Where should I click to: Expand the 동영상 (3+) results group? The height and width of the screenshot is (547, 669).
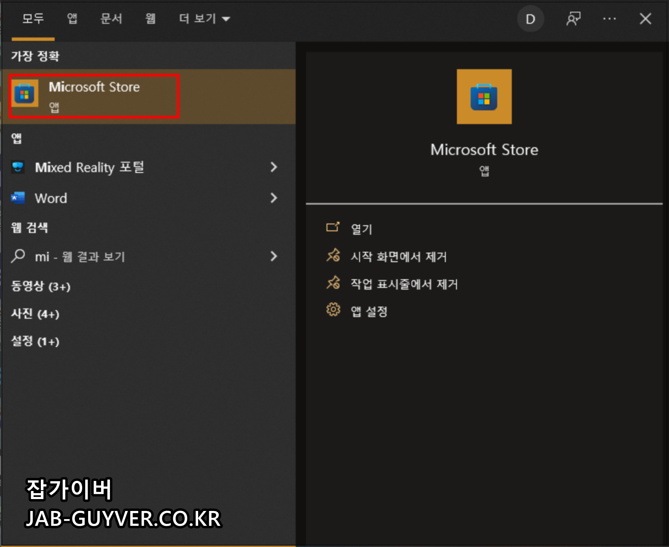[41, 286]
